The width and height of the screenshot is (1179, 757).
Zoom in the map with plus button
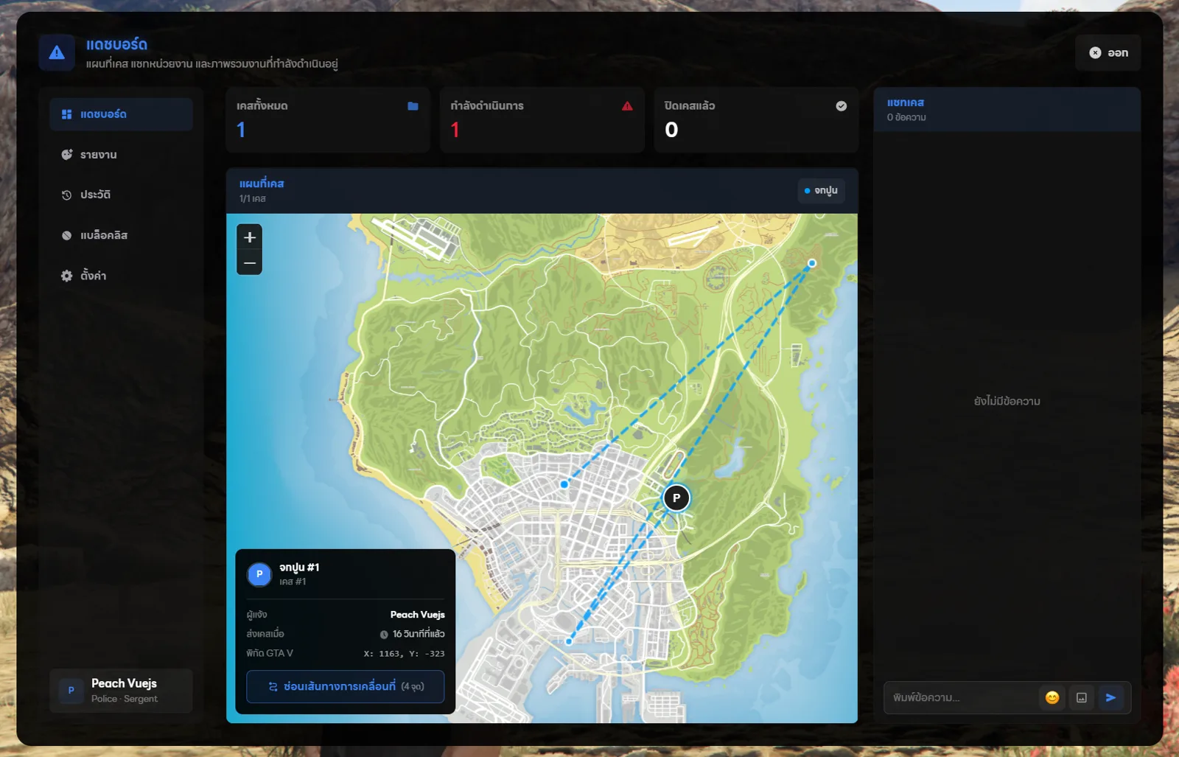(x=250, y=237)
